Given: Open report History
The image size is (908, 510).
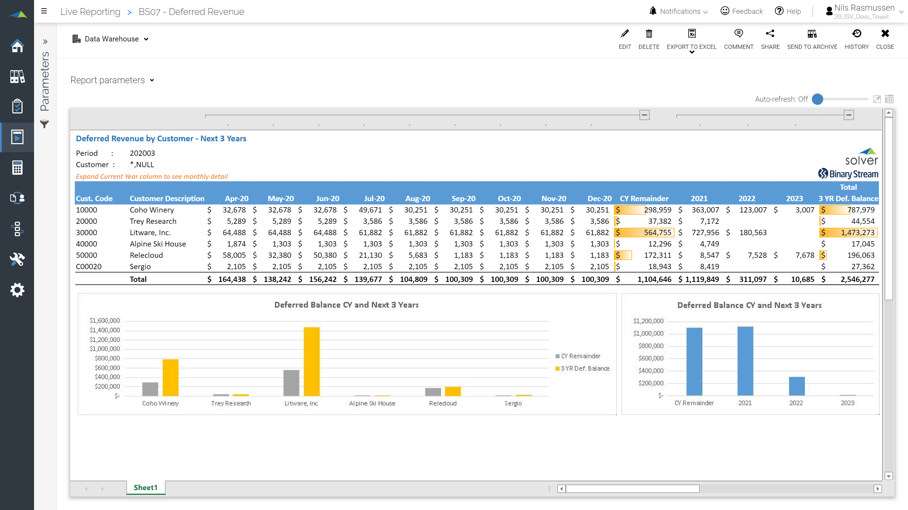Looking at the screenshot, I should pyautogui.click(x=857, y=34).
